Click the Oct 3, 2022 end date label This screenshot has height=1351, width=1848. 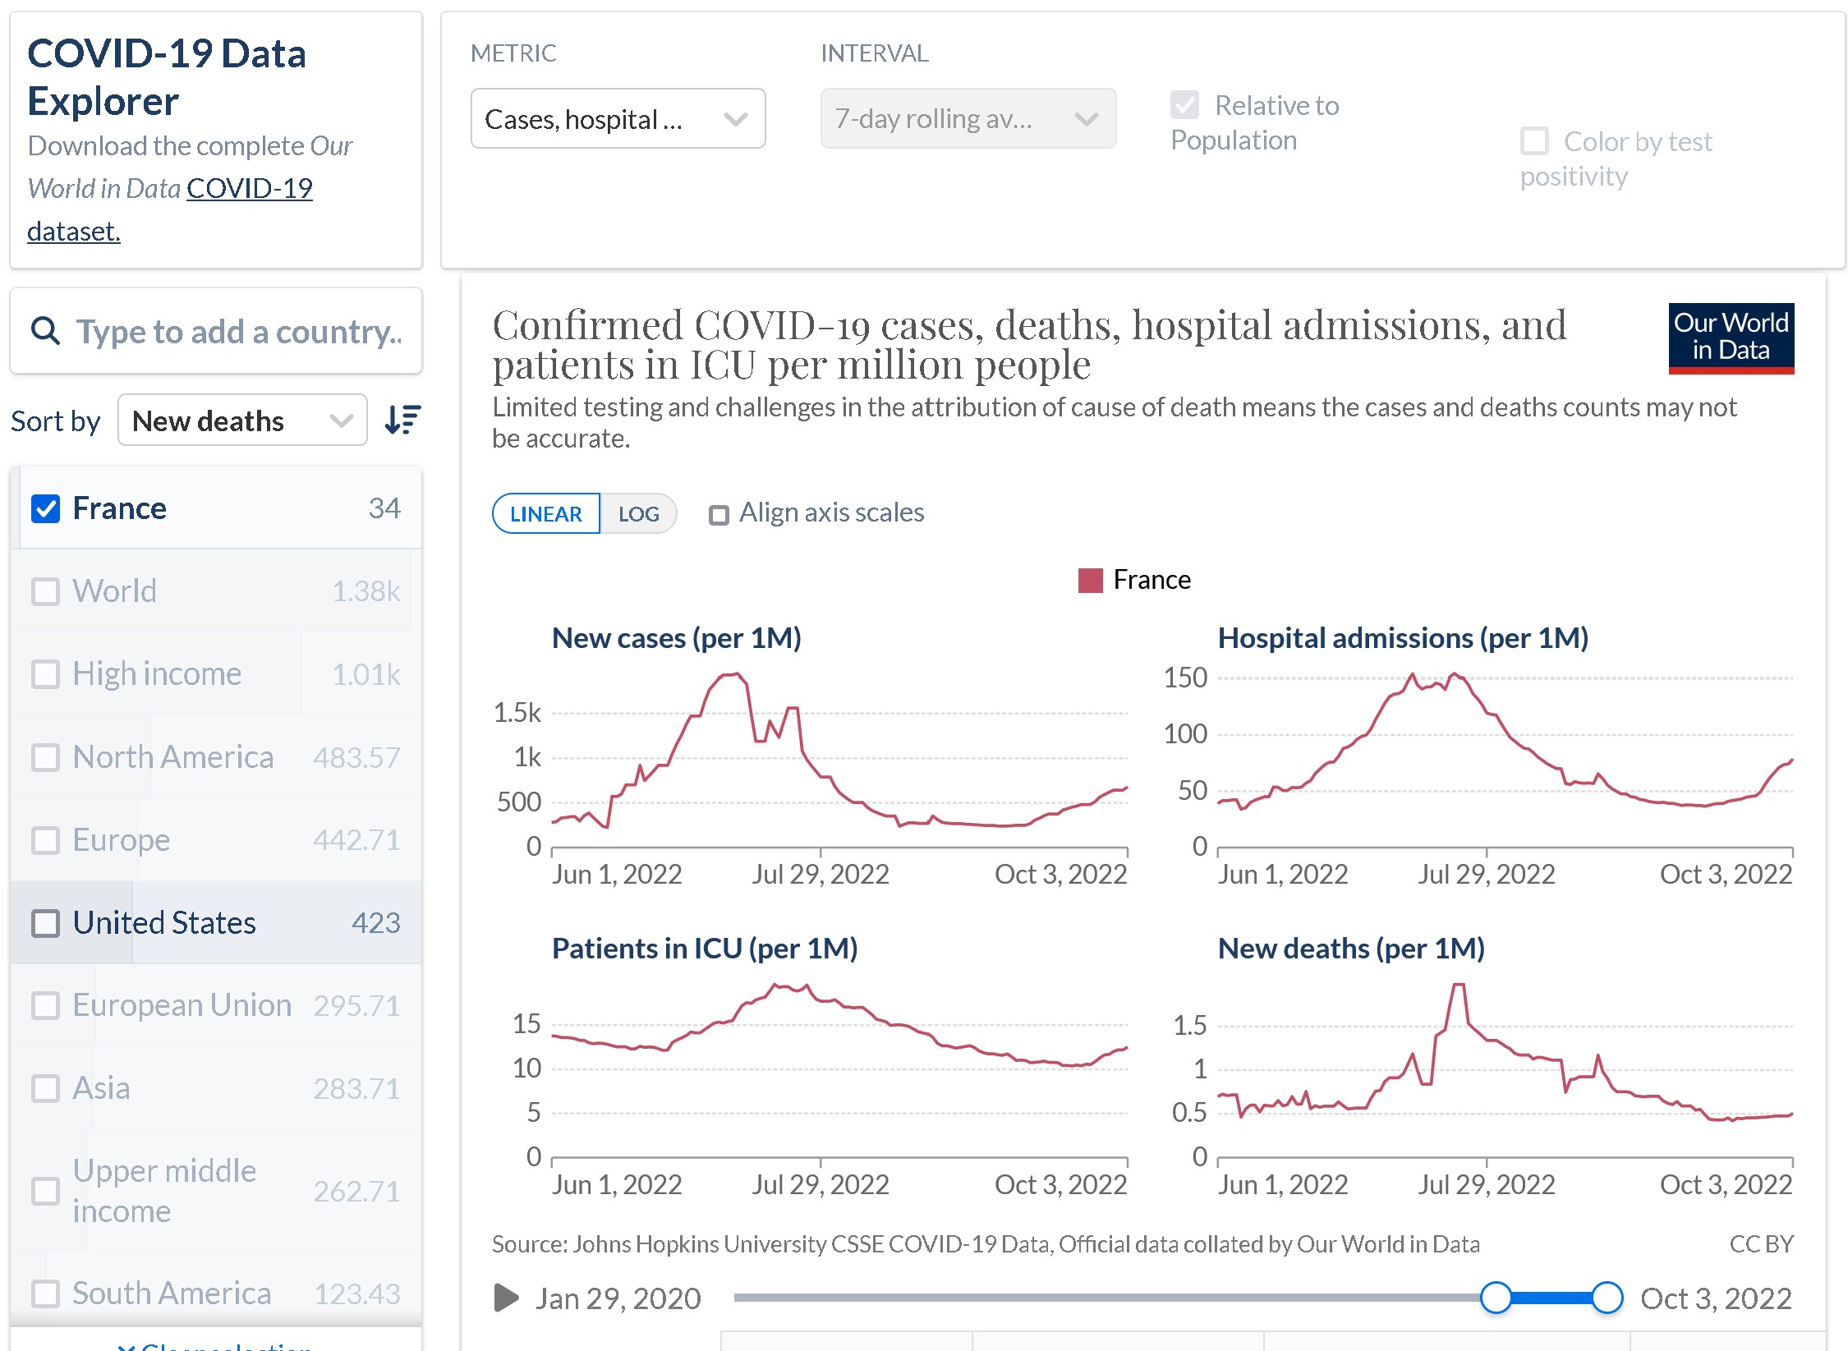coord(1717,1298)
